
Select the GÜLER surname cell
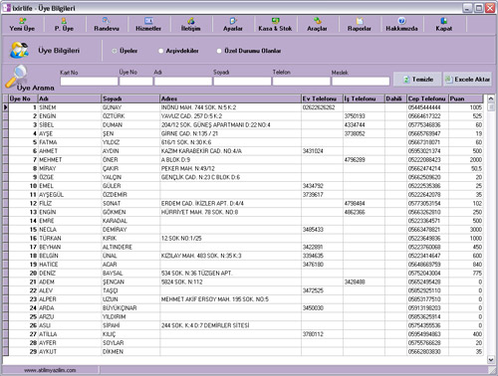pyautogui.click(x=130, y=186)
